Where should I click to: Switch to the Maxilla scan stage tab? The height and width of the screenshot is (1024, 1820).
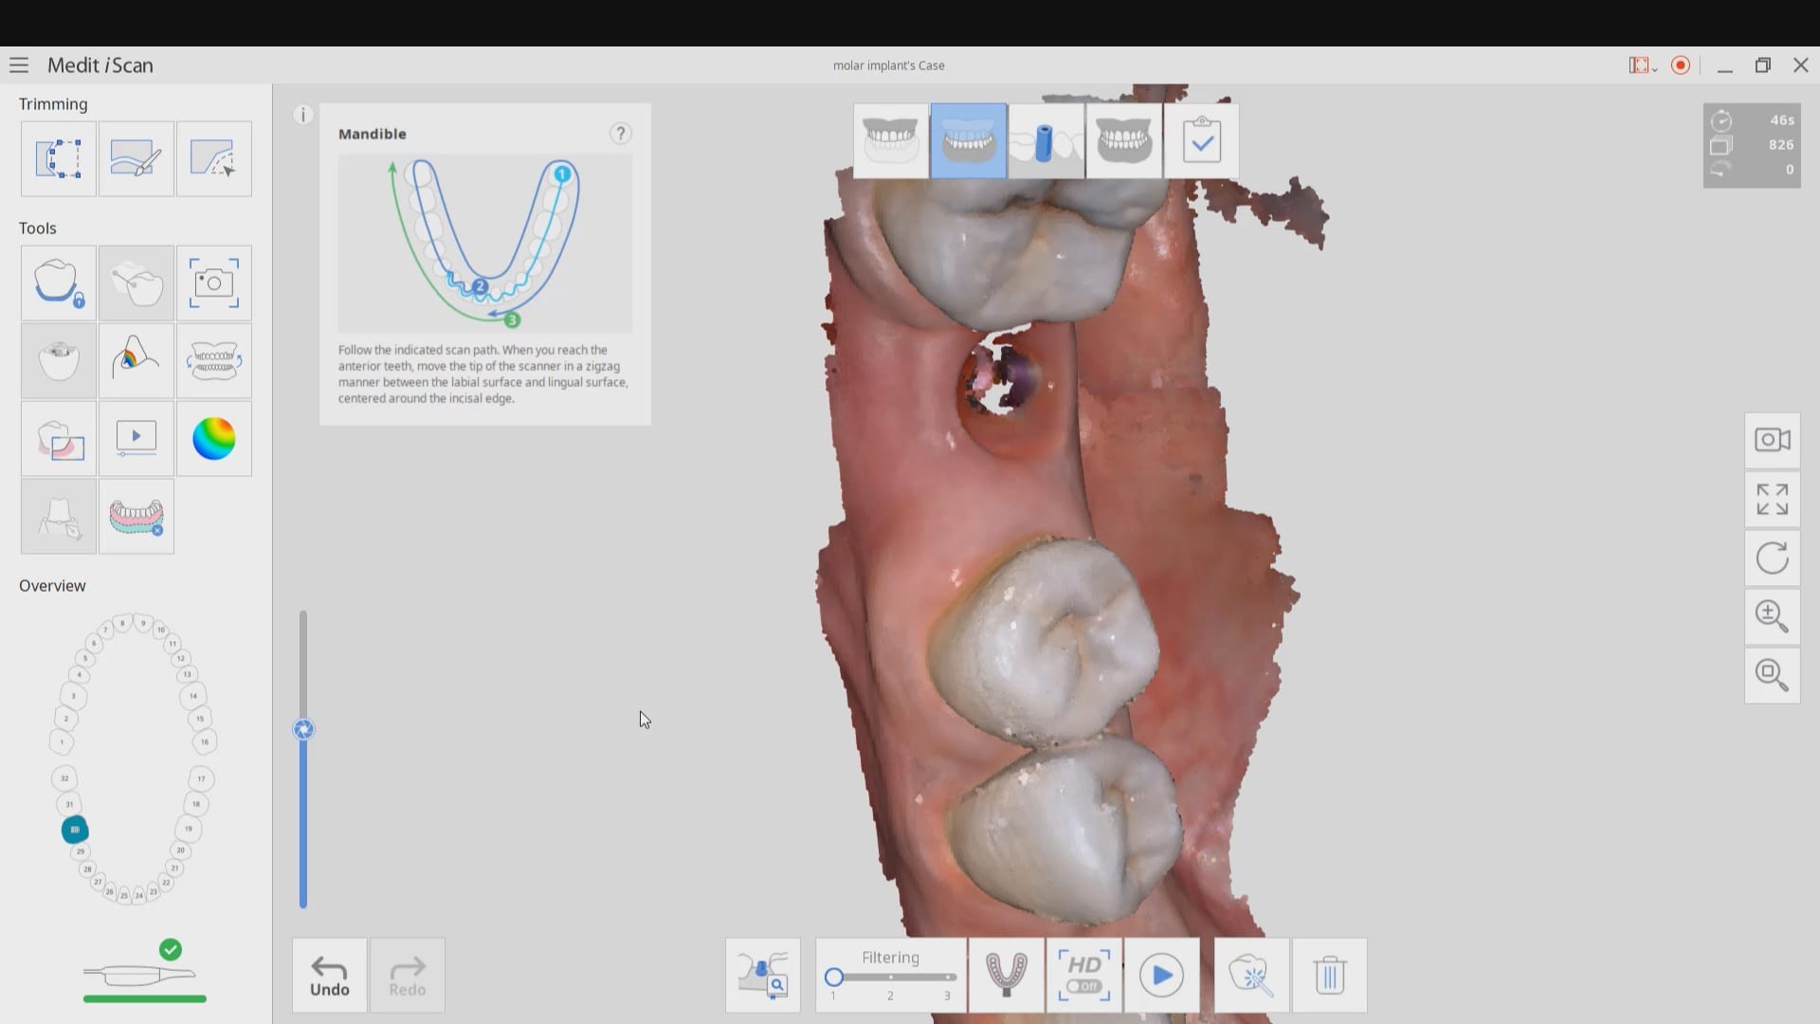coord(891,141)
